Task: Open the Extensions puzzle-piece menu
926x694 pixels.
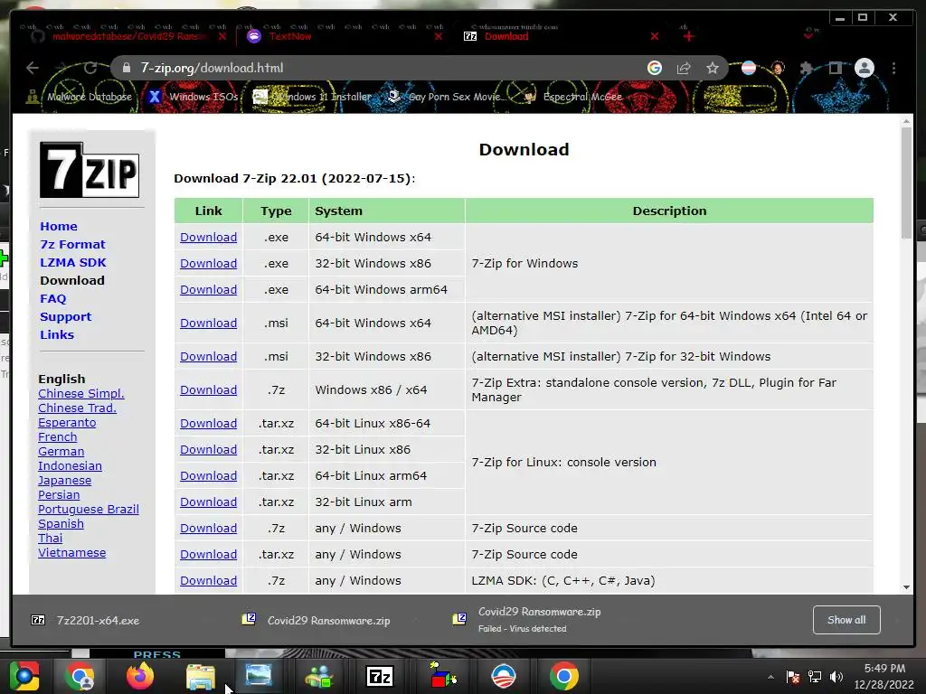Action: (806, 68)
